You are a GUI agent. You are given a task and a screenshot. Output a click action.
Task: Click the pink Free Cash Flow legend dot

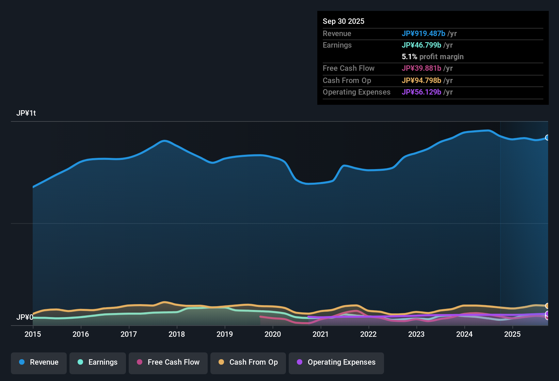point(139,362)
